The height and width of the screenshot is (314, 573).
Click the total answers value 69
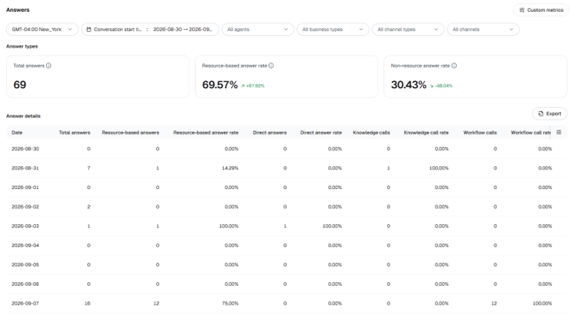[x=20, y=85]
